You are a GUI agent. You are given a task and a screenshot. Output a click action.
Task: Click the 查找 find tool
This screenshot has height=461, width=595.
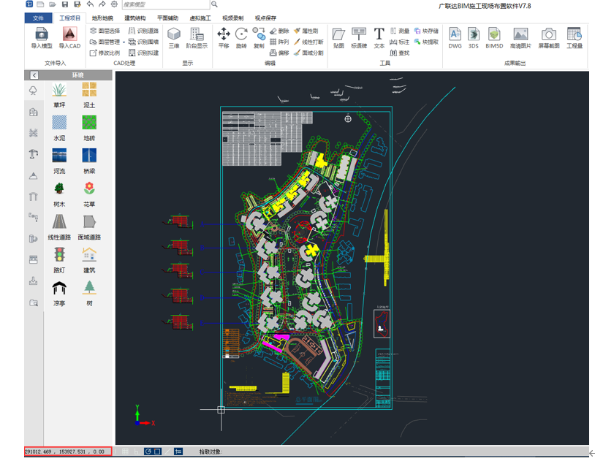click(400, 53)
